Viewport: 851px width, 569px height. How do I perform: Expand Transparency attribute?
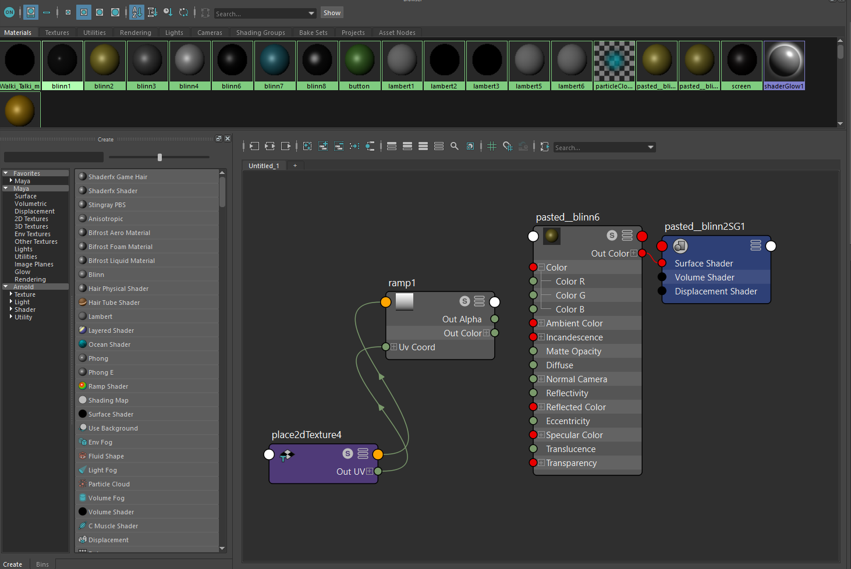pos(541,463)
